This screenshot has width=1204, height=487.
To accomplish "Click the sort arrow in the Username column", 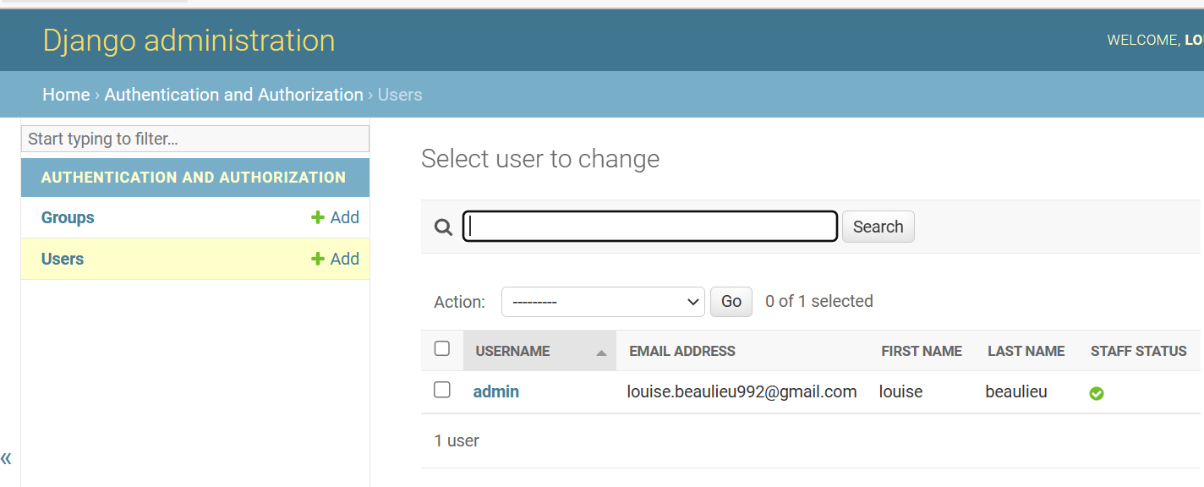I will click(x=601, y=353).
